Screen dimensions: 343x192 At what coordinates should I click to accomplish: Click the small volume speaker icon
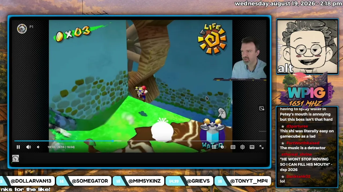(38, 147)
